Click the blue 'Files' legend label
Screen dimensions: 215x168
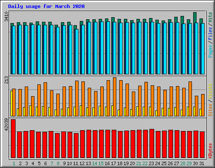210,34
